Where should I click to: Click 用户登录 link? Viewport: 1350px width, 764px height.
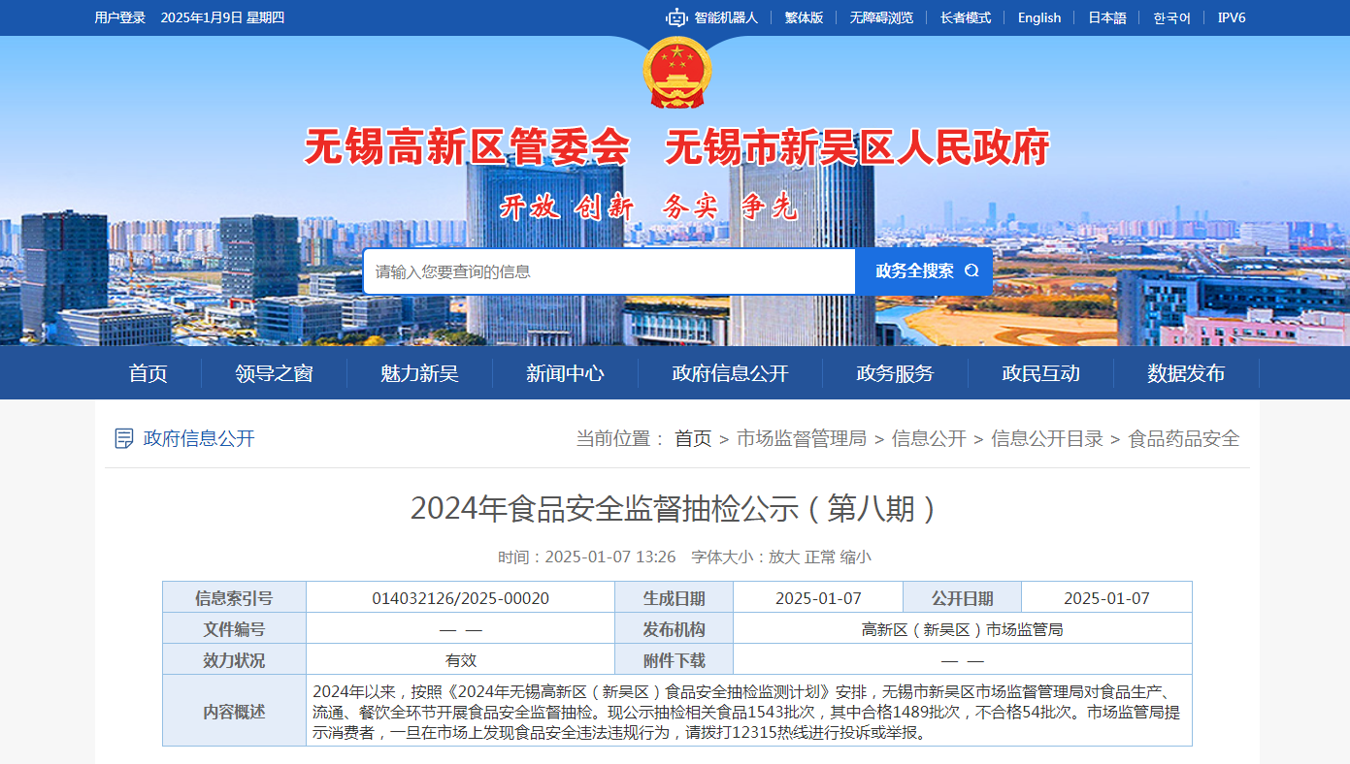[x=120, y=17]
